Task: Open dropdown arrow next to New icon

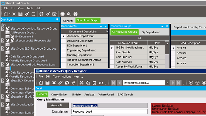Action: point(10,14)
